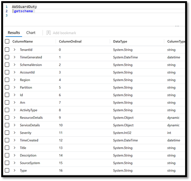Viewport: 191px width, 181px height.
Task: Sort by ColumnOrdinal header
Action: 70,41
